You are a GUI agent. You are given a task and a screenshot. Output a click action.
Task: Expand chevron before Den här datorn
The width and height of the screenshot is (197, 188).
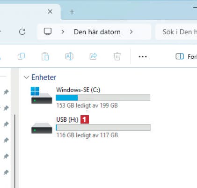(63, 32)
